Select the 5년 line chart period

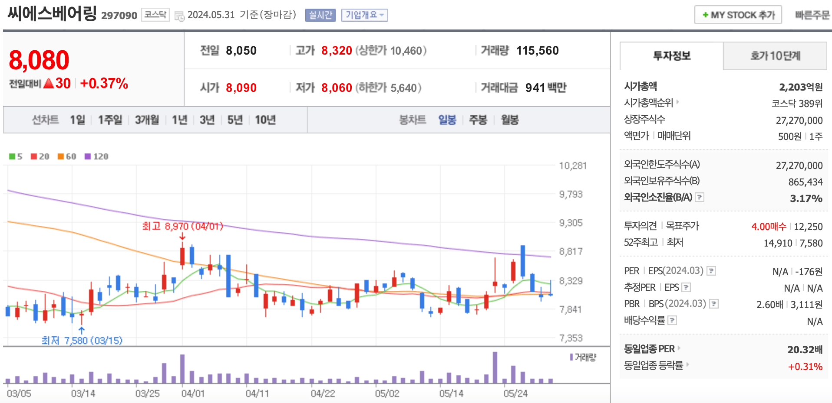pyautogui.click(x=235, y=120)
